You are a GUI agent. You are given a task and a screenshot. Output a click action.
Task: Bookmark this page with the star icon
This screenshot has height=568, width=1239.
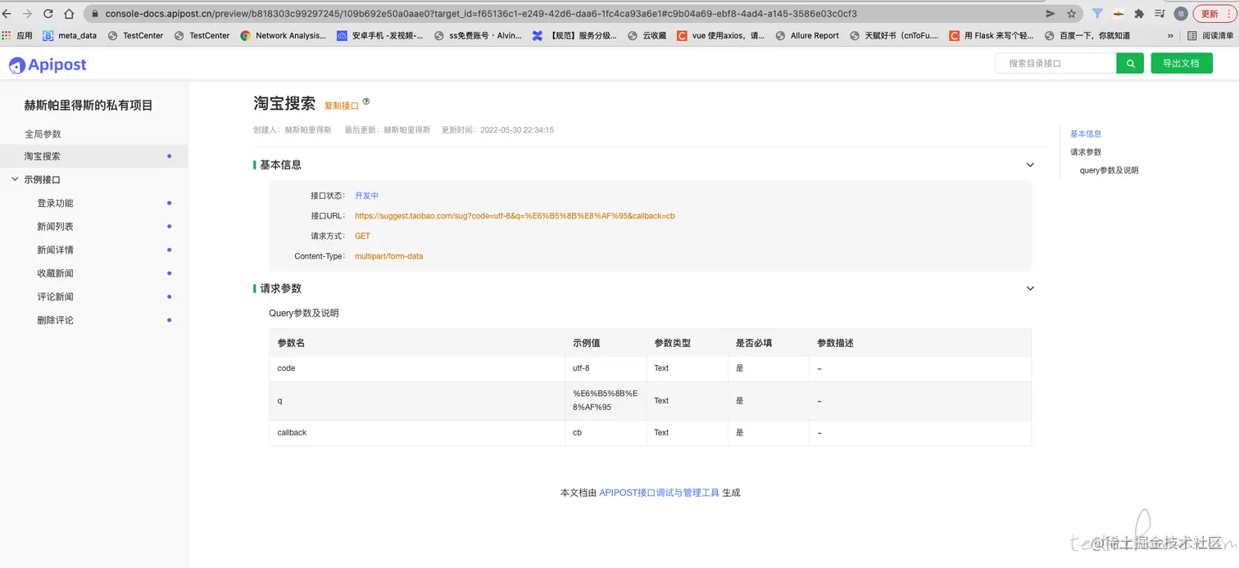(1071, 14)
